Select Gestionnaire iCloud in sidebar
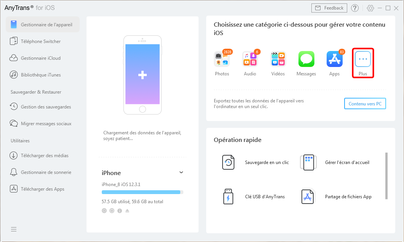 click(x=40, y=58)
